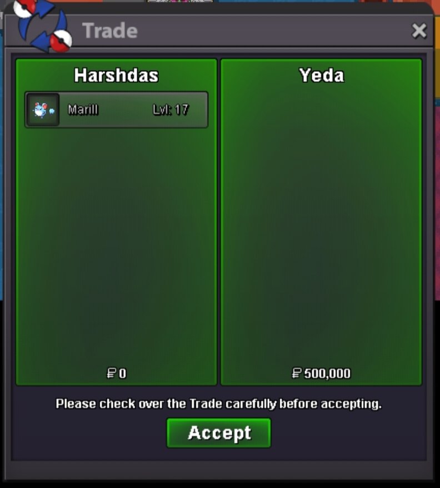Close the Trade window

point(419,31)
